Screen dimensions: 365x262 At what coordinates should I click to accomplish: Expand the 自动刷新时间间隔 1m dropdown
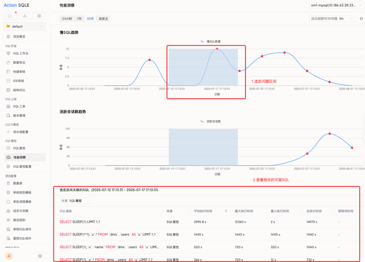pyautogui.click(x=332, y=19)
